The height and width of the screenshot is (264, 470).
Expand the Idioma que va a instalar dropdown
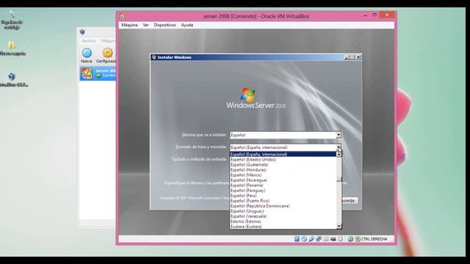point(339,135)
